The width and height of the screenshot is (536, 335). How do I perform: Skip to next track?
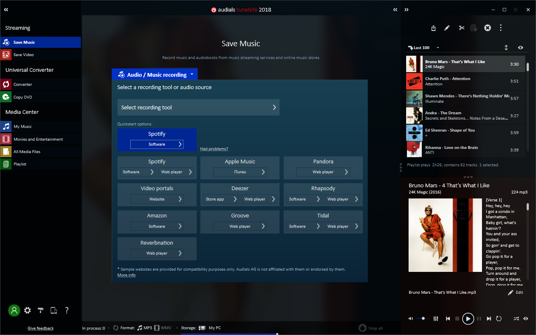(x=489, y=318)
